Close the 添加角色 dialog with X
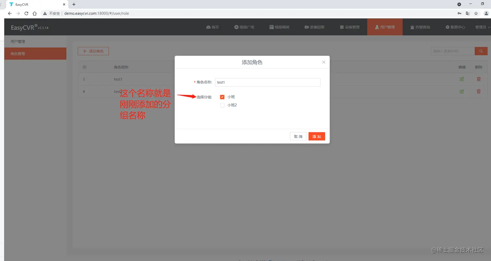 click(x=323, y=62)
